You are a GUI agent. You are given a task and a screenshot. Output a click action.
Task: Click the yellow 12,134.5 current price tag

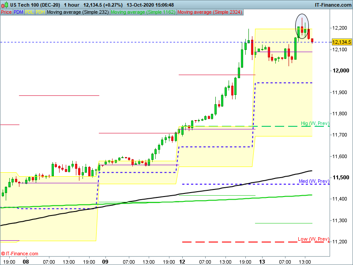pos(342,42)
